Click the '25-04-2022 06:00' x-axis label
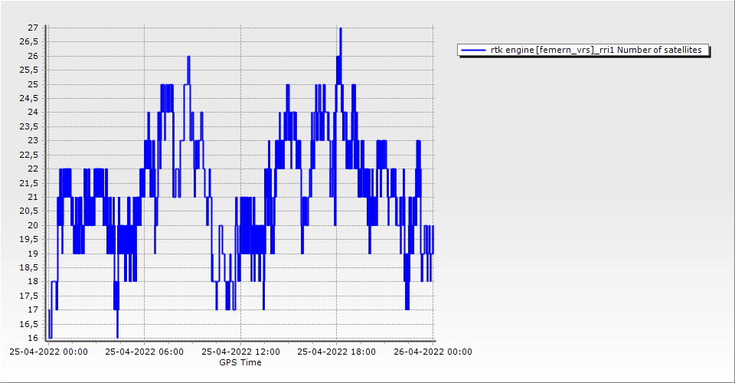 click(144, 352)
